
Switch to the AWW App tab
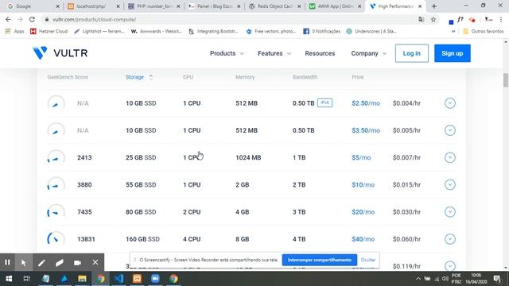(x=335, y=6)
